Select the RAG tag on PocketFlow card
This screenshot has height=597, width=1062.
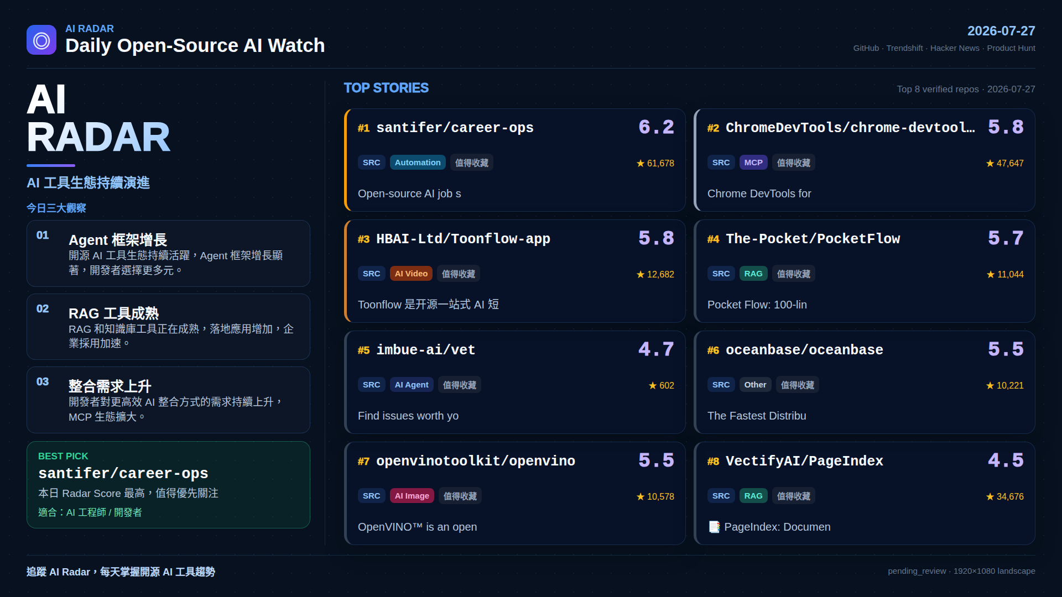tap(753, 274)
